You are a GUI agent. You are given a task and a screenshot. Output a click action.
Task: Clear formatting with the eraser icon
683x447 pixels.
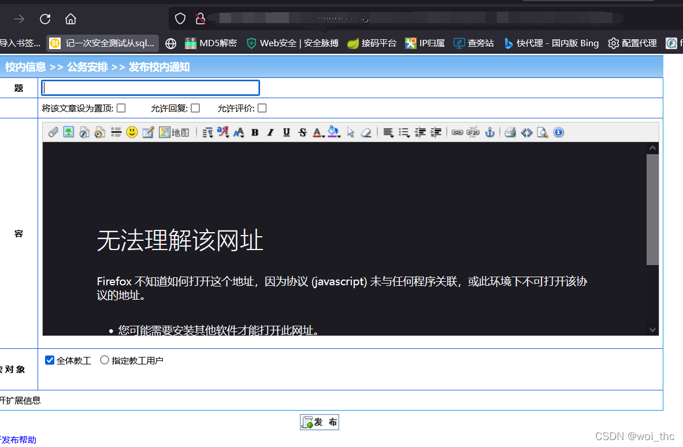point(366,132)
